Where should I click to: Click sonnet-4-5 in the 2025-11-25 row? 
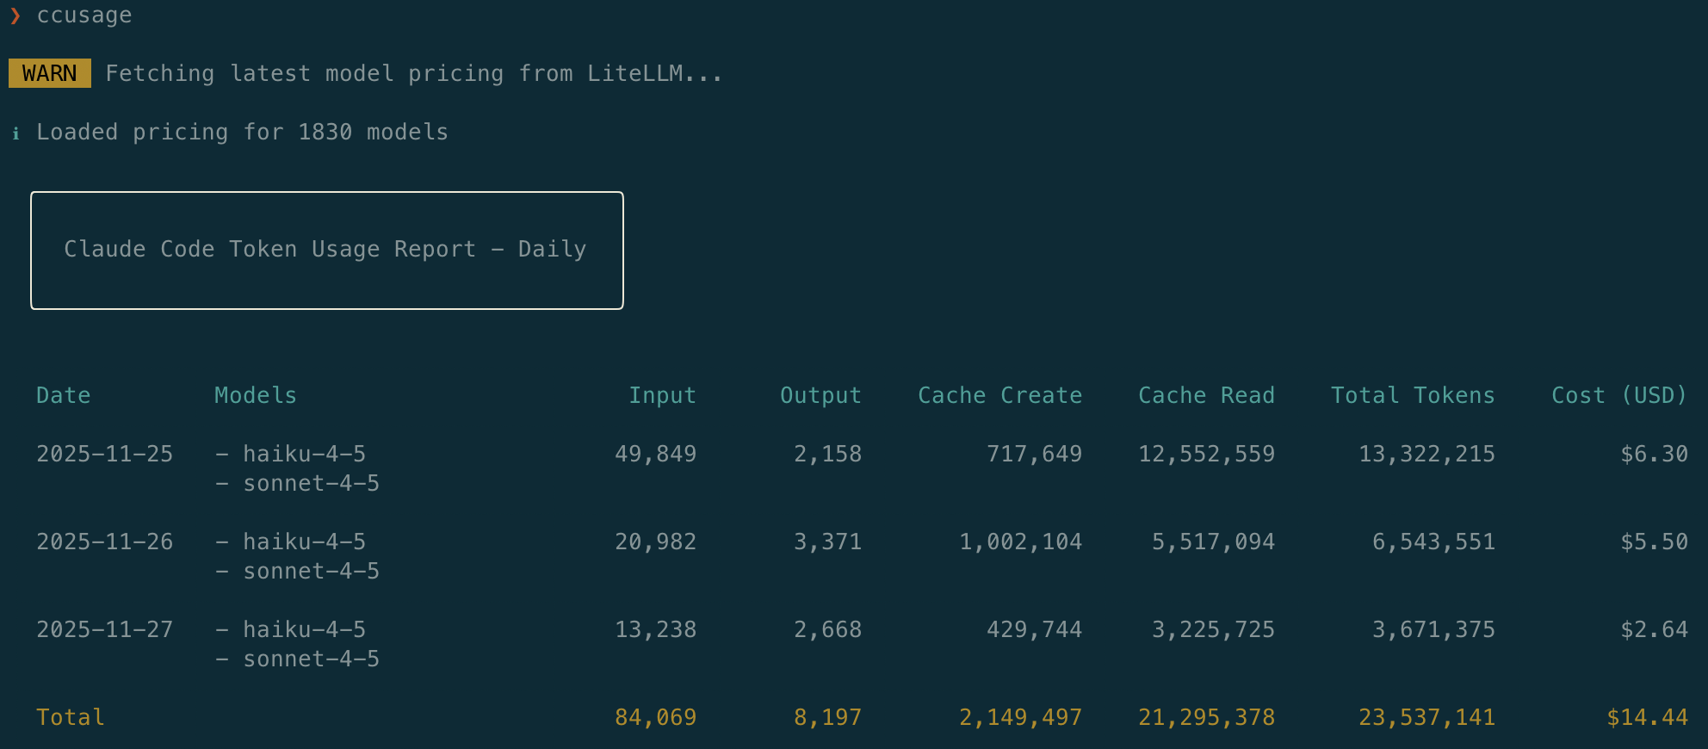pyautogui.click(x=311, y=484)
